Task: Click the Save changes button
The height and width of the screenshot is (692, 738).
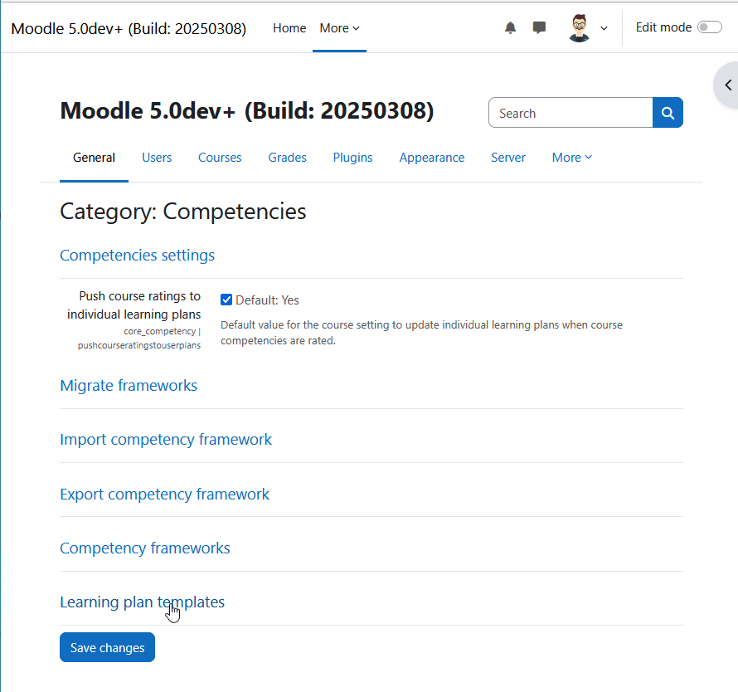Action: click(107, 647)
